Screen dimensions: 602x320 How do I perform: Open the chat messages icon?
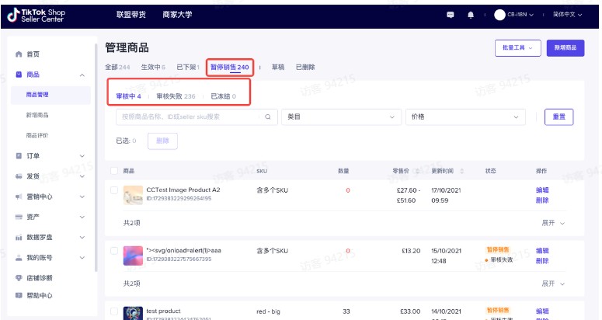(x=451, y=15)
